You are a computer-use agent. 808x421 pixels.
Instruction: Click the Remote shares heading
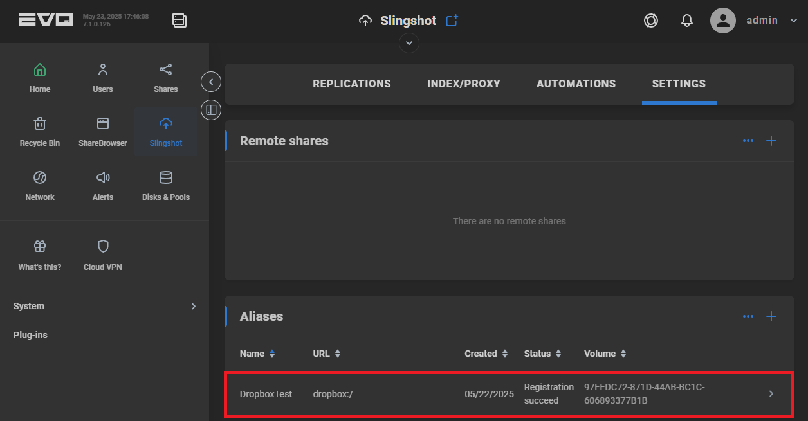284,141
